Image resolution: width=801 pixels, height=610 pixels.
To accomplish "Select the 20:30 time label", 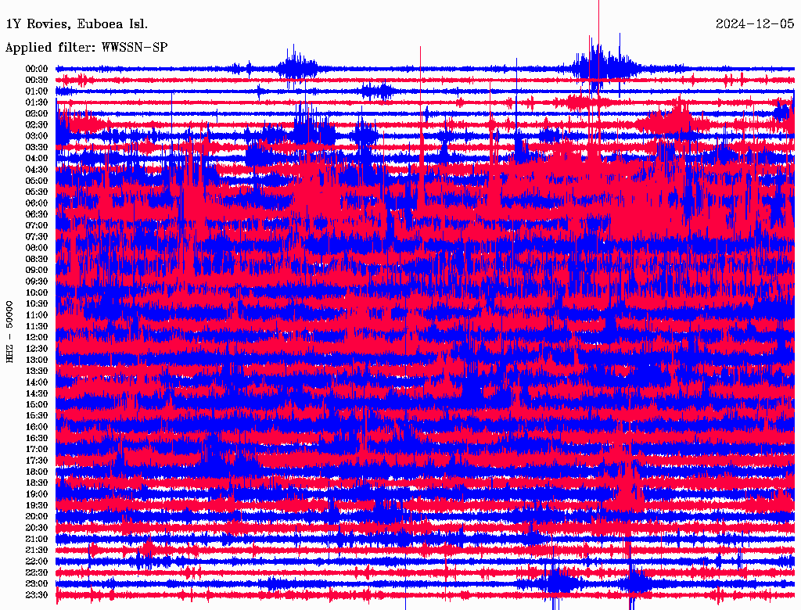I will coord(37,527).
